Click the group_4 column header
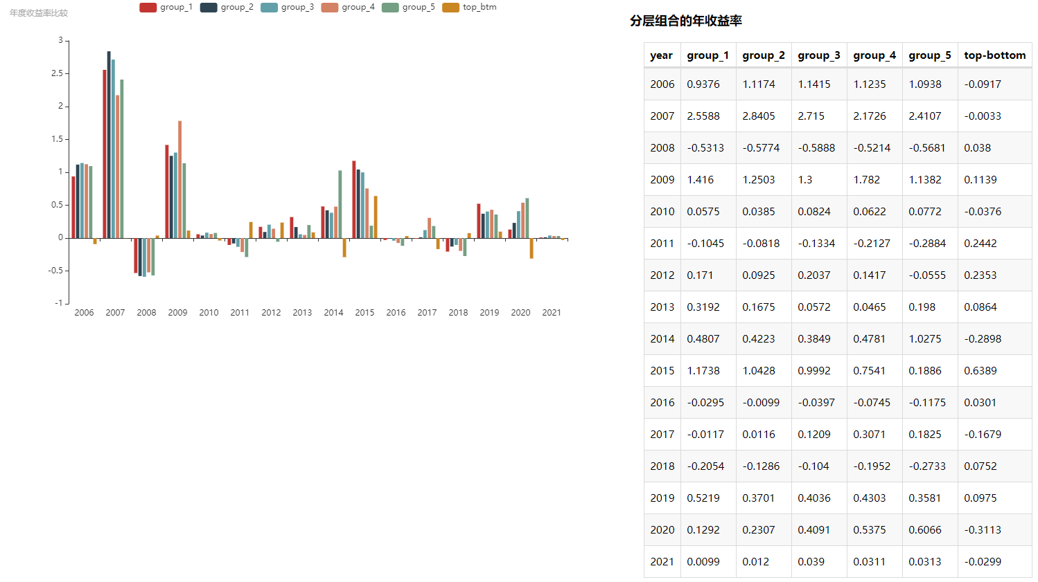1038x582 pixels. coord(874,55)
